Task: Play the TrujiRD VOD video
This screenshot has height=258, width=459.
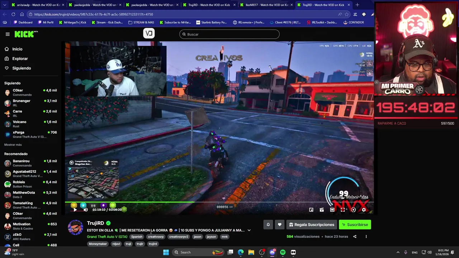Action: tap(75, 210)
